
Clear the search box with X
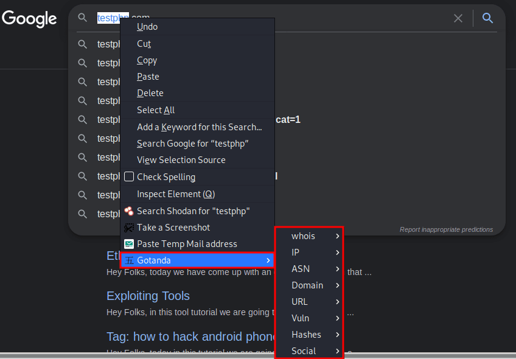(458, 18)
